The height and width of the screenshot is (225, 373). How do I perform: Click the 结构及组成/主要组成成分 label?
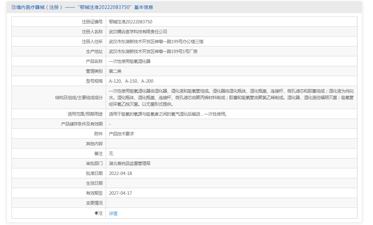point(79,98)
